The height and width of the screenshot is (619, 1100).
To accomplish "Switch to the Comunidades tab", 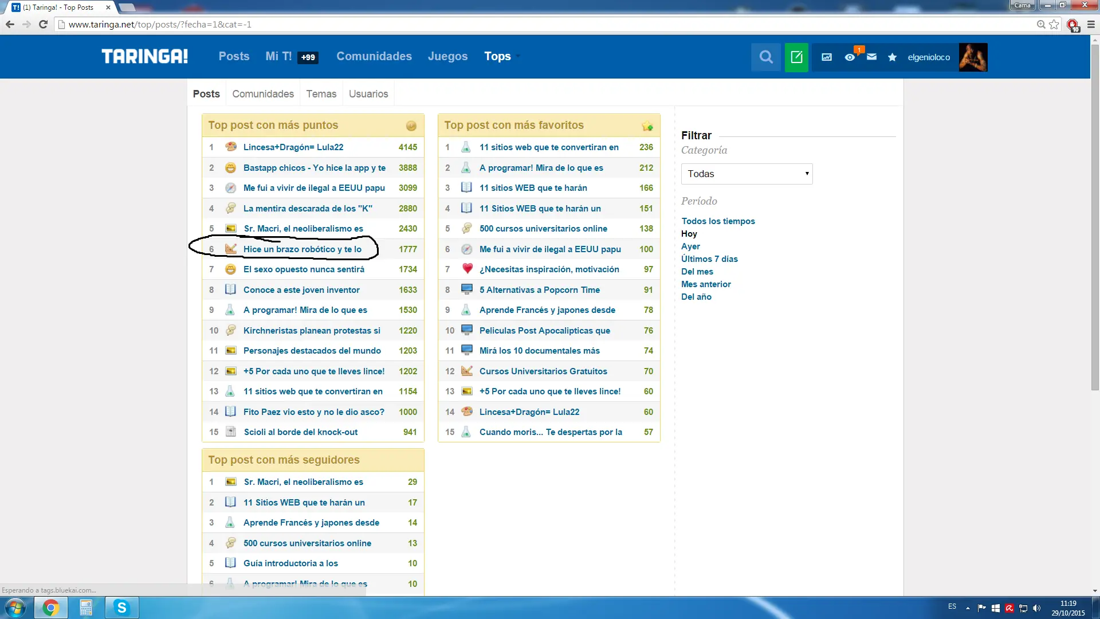I will pyautogui.click(x=263, y=94).
